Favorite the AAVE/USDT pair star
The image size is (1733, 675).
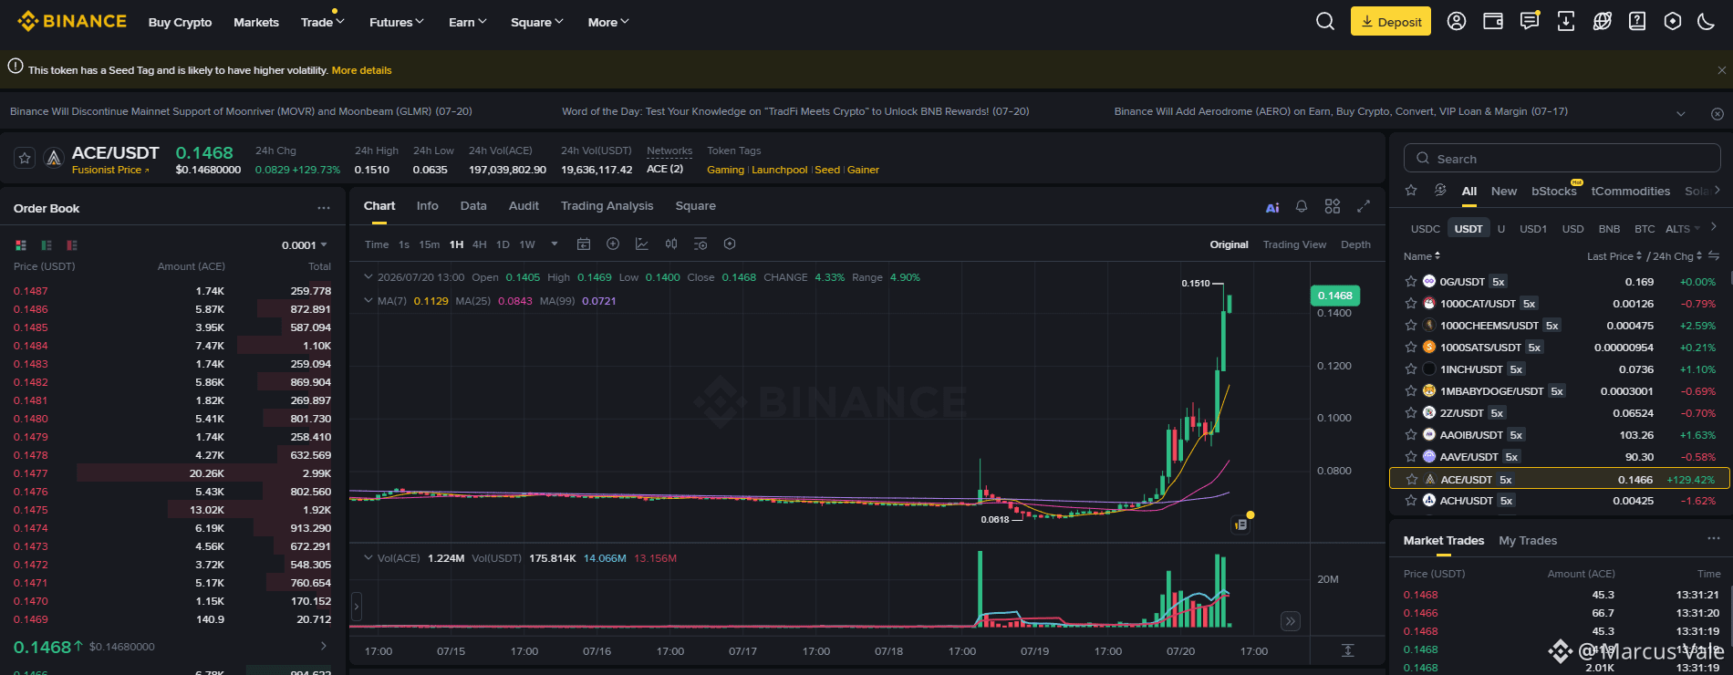[x=1411, y=456]
